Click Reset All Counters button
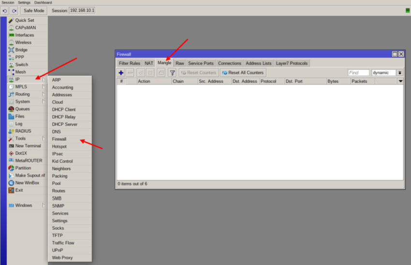Image resolution: width=411 pixels, height=265 pixels. tap(243, 73)
